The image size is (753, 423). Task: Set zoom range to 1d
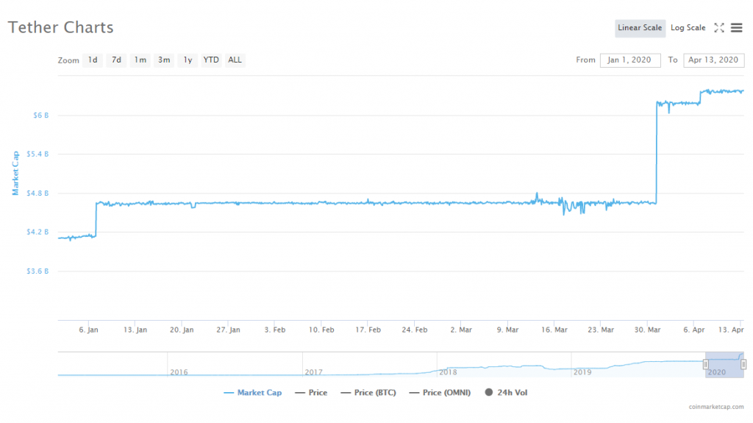(93, 60)
